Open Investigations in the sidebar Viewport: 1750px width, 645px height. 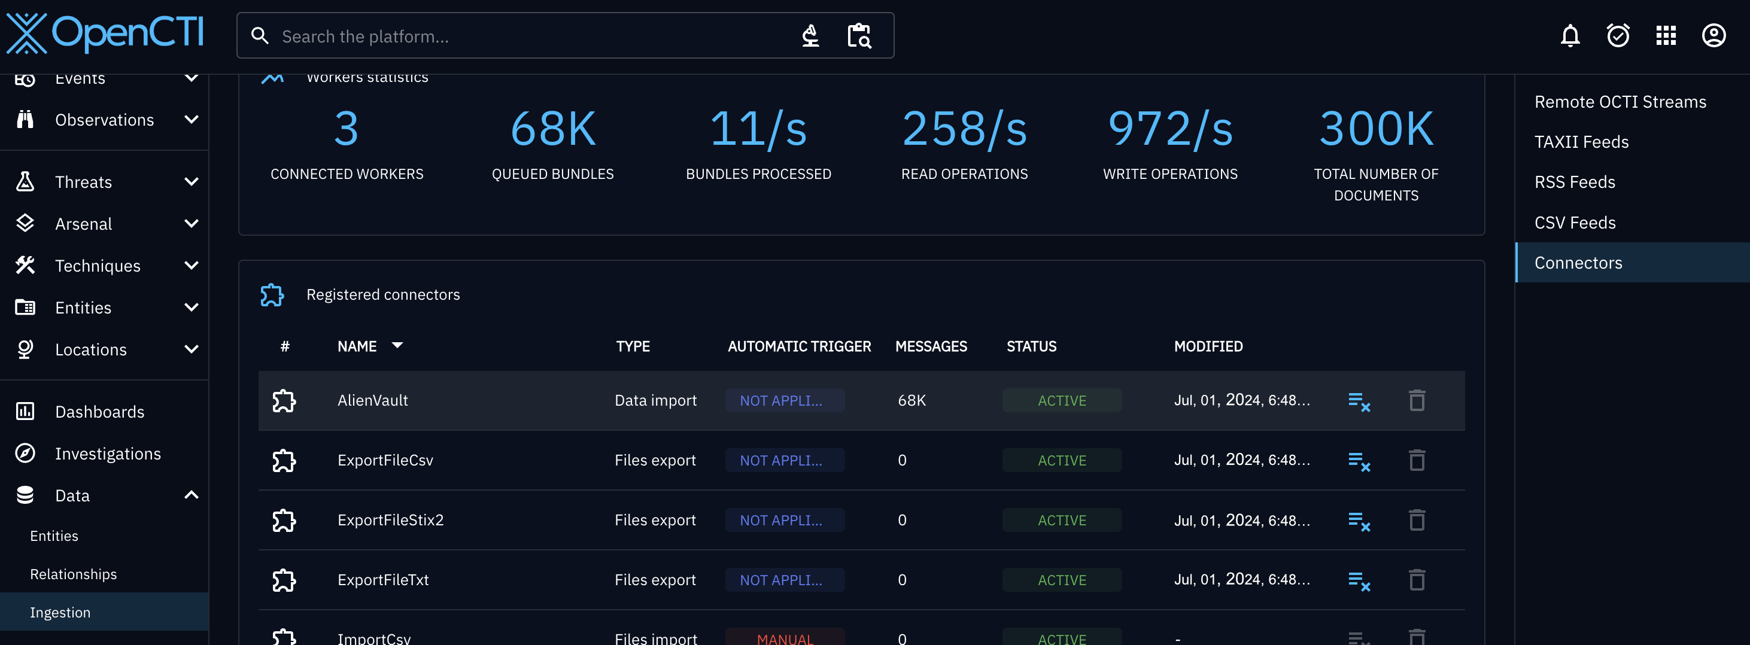104,454
